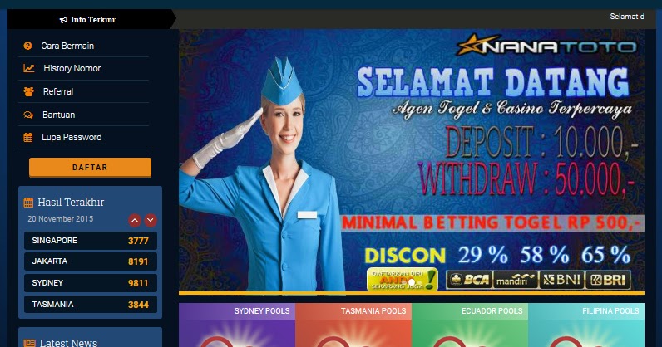Click the people icon next to Referral
The height and width of the screenshot is (347, 662).
pyautogui.click(x=29, y=91)
